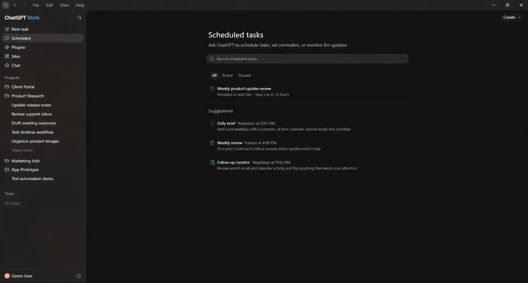Image resolution: width=528 pixels, height=283 pixels.
Task: Open the Create dropdown
Action: pos(512,17)
